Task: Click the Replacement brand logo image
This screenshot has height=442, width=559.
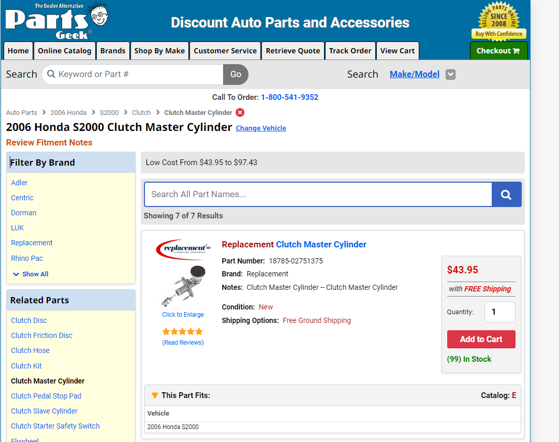Action: pyautogui.click(x=183, y=249)
